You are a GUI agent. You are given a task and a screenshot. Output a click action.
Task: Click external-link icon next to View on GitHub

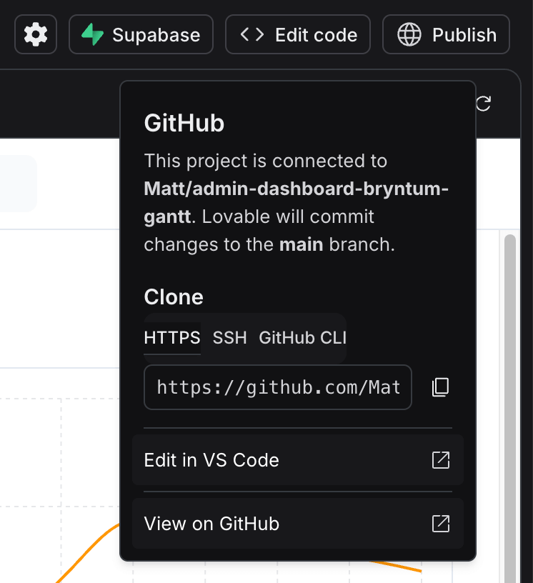tap(441, 524)
